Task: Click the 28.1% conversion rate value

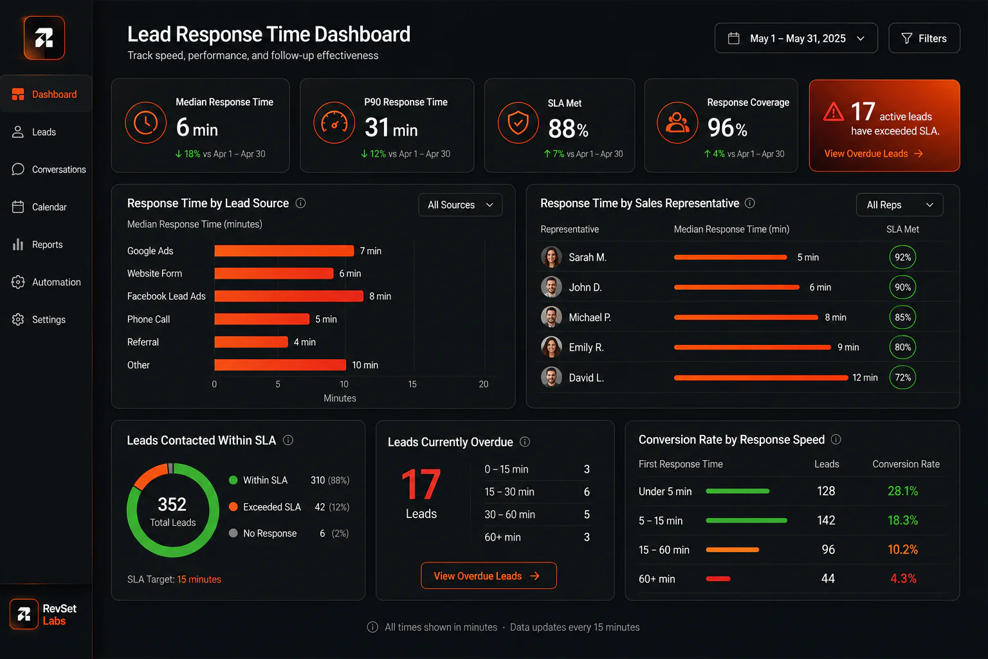Action: [903, 491]
